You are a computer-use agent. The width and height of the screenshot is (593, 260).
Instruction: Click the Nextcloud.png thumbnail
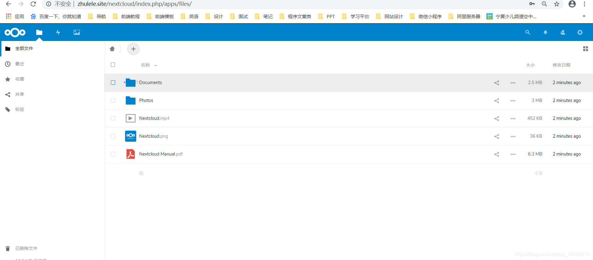pyautogui.click(x=131, y=136)
